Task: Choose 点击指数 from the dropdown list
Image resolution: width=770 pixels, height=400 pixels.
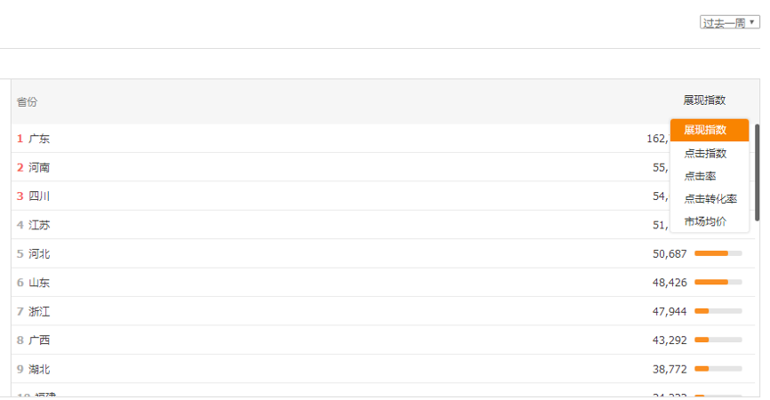Action: coord(705,154)
